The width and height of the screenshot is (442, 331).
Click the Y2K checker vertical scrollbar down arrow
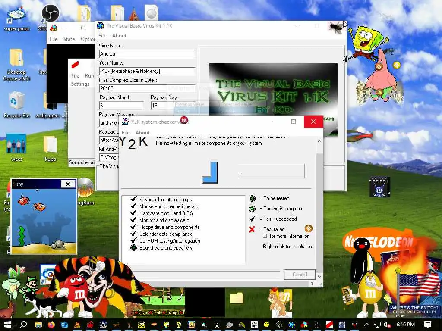click(319, 276)
